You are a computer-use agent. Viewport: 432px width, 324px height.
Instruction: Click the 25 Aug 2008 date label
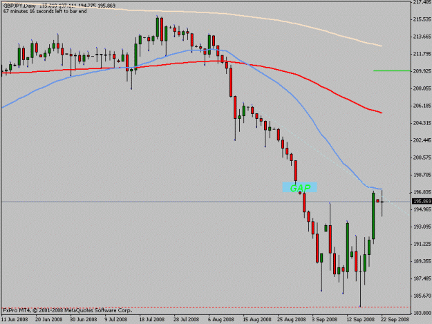click(292, 320)
